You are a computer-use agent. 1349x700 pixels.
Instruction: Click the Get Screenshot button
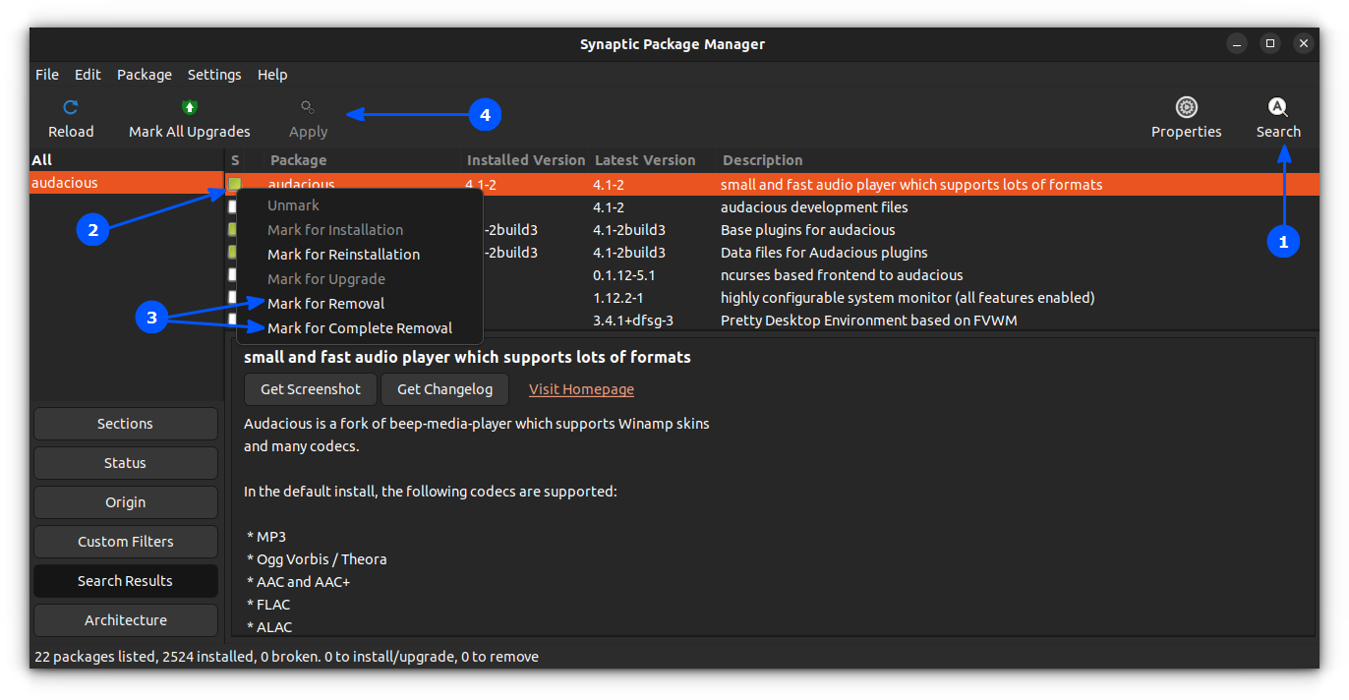(311, 389)
